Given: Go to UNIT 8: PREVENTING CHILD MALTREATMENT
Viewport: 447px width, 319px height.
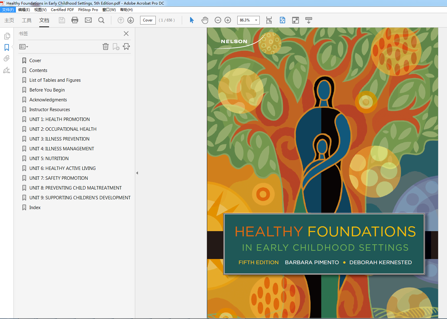Looking at the screenshot, I should tap(75, 188).
